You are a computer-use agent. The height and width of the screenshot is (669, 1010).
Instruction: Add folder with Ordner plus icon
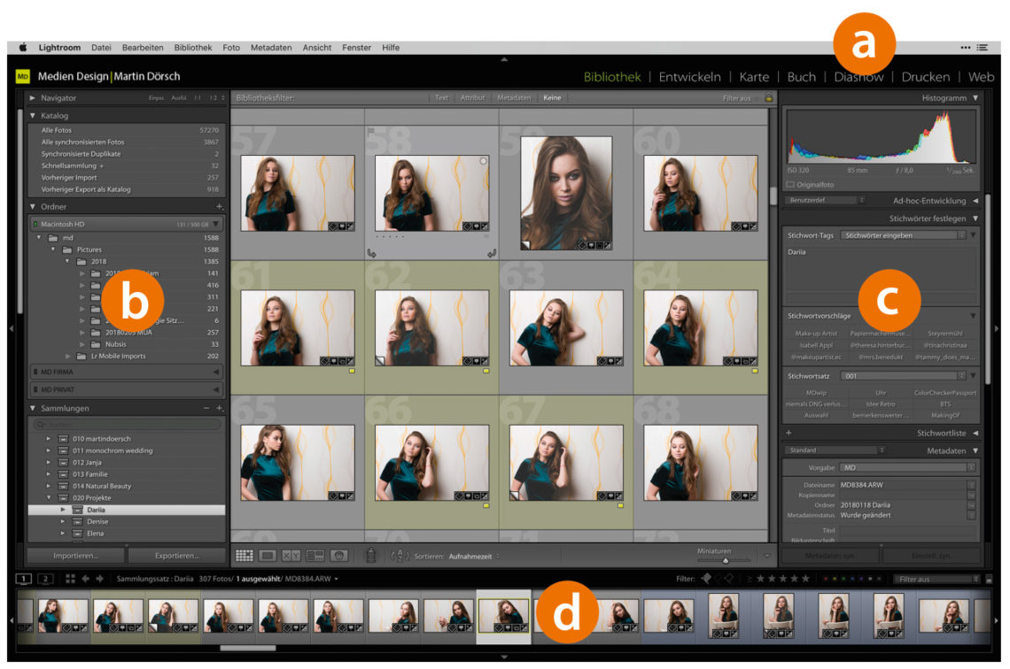click(x=219, y=206)
